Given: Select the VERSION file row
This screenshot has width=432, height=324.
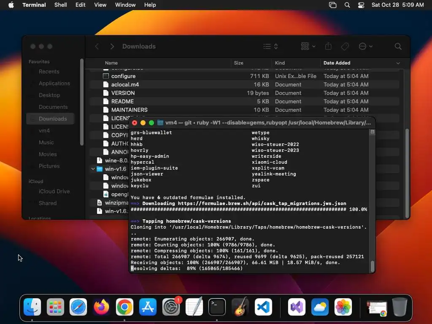Looking at the screenshot, I should coord(244,93).
